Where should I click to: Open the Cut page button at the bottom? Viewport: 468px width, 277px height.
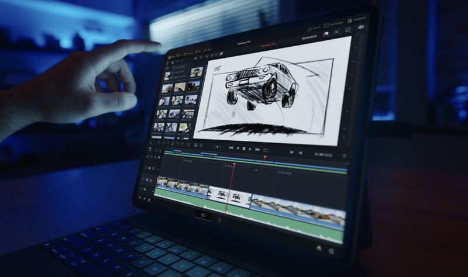click(x=203, y=215)
